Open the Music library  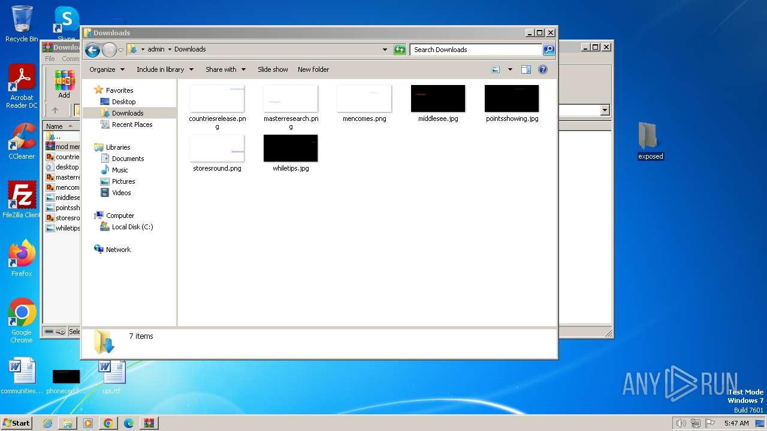tap(120, 170)
